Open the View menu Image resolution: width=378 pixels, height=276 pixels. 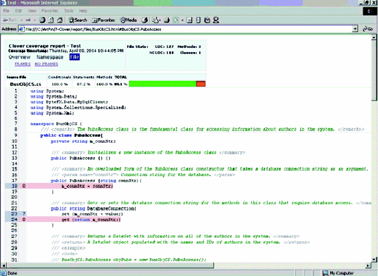coord(31,11)
